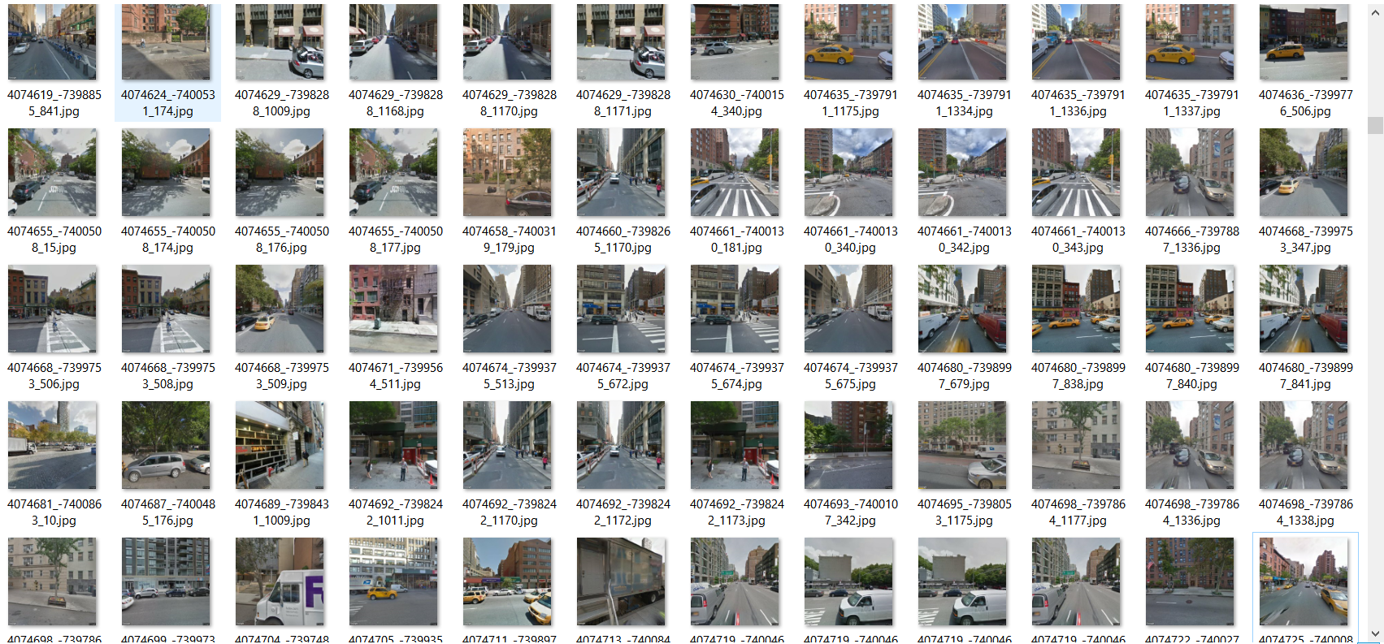Click the file name 4074674_-7399375_672.jpg

(623, 375)
